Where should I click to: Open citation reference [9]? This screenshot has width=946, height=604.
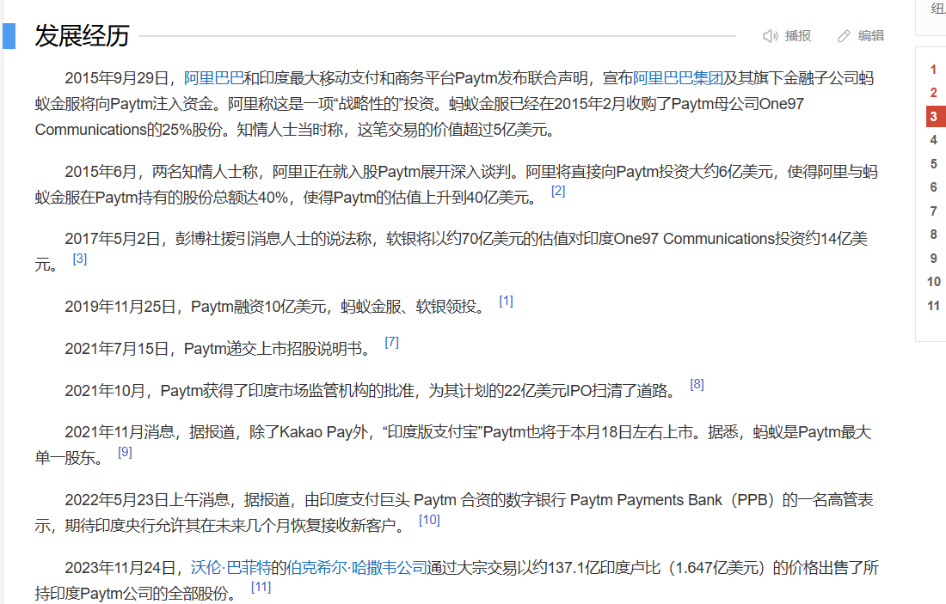125,452
